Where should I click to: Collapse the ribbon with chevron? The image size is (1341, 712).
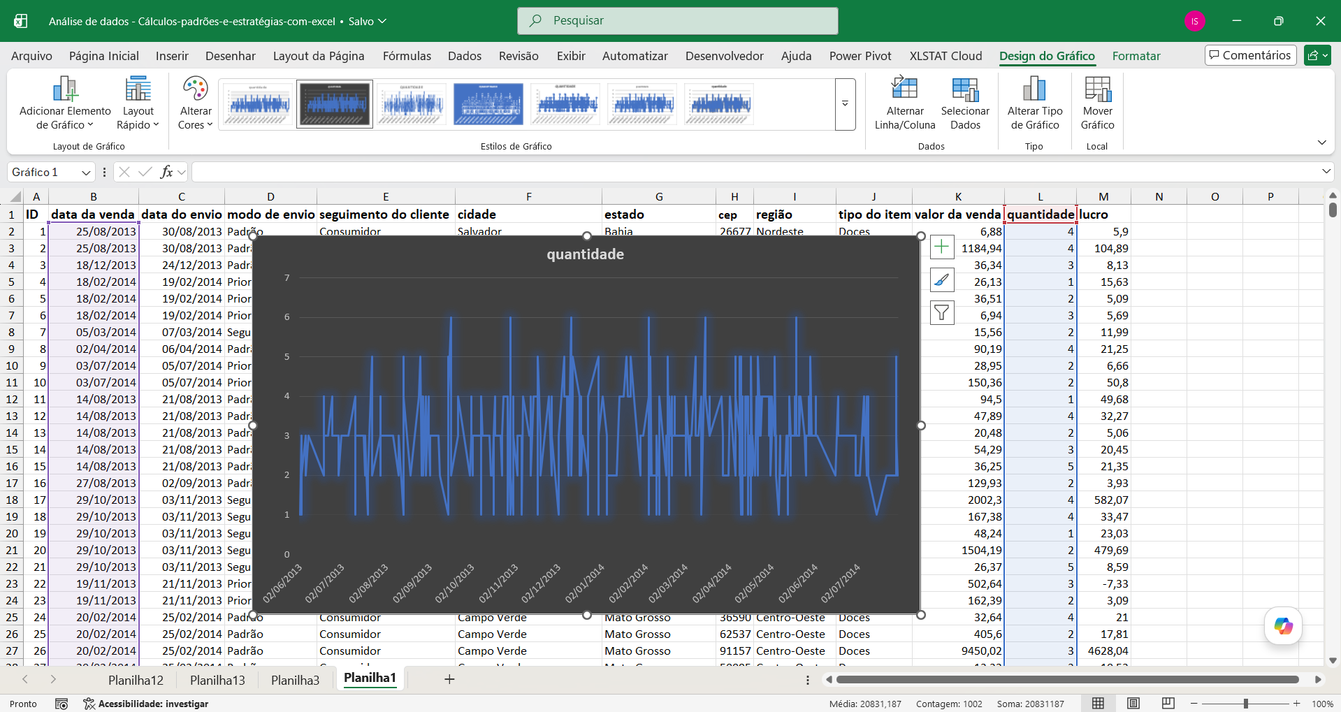1321,143
